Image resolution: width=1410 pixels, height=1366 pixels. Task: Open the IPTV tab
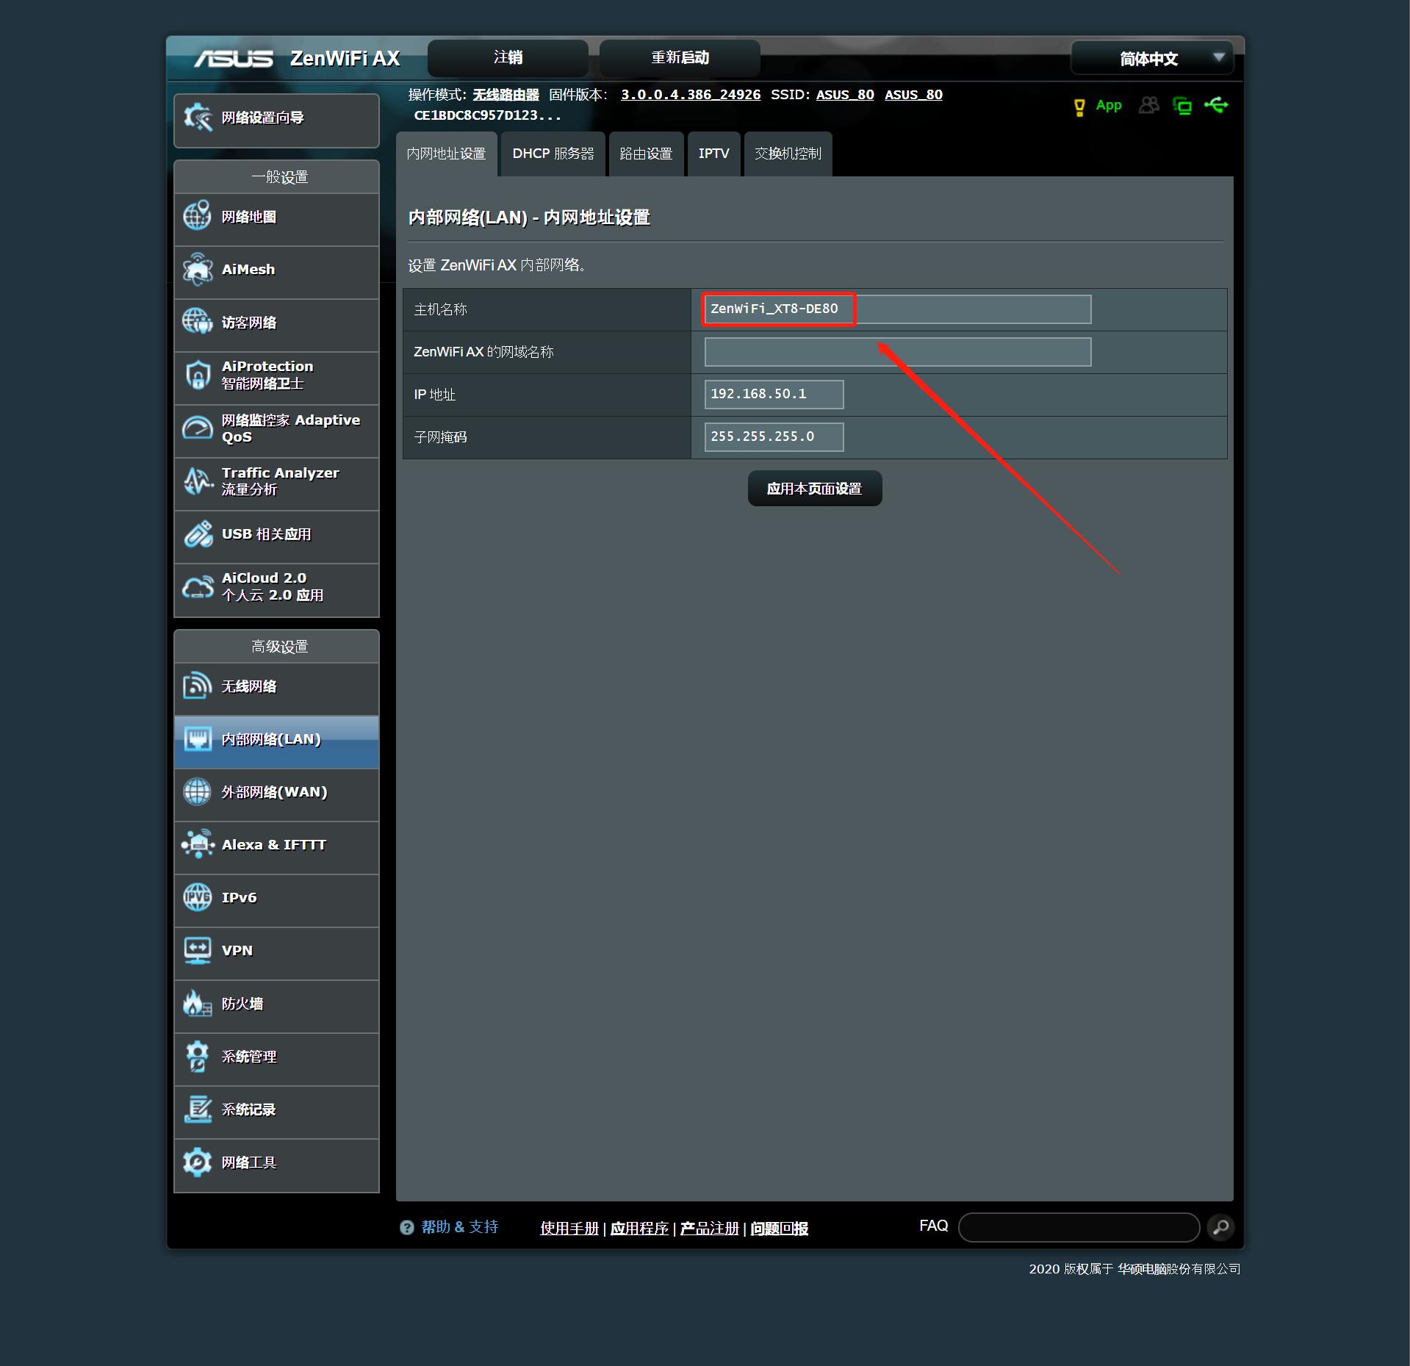pyautogui.click(x=713, y=154)
